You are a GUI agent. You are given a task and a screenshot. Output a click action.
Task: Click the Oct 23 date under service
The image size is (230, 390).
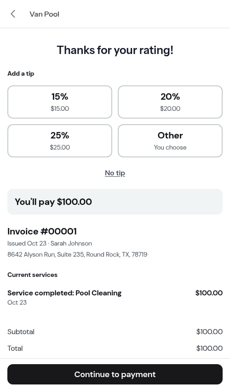click(17, 302)
